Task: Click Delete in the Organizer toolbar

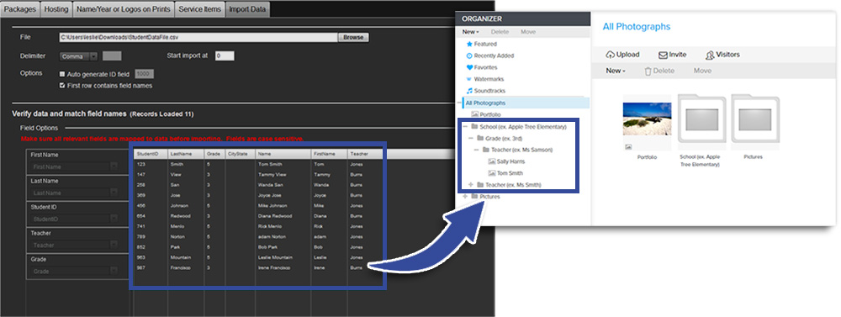Action: [500, 32]
